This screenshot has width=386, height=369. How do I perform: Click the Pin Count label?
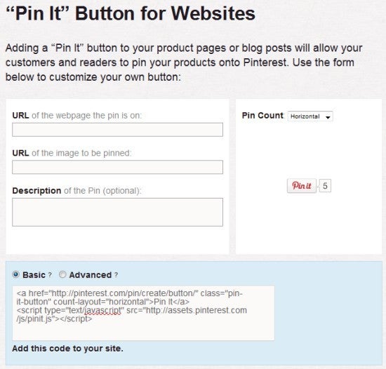click(x=262, y=115)
